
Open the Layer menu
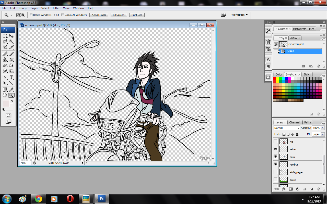click(34, 8)
